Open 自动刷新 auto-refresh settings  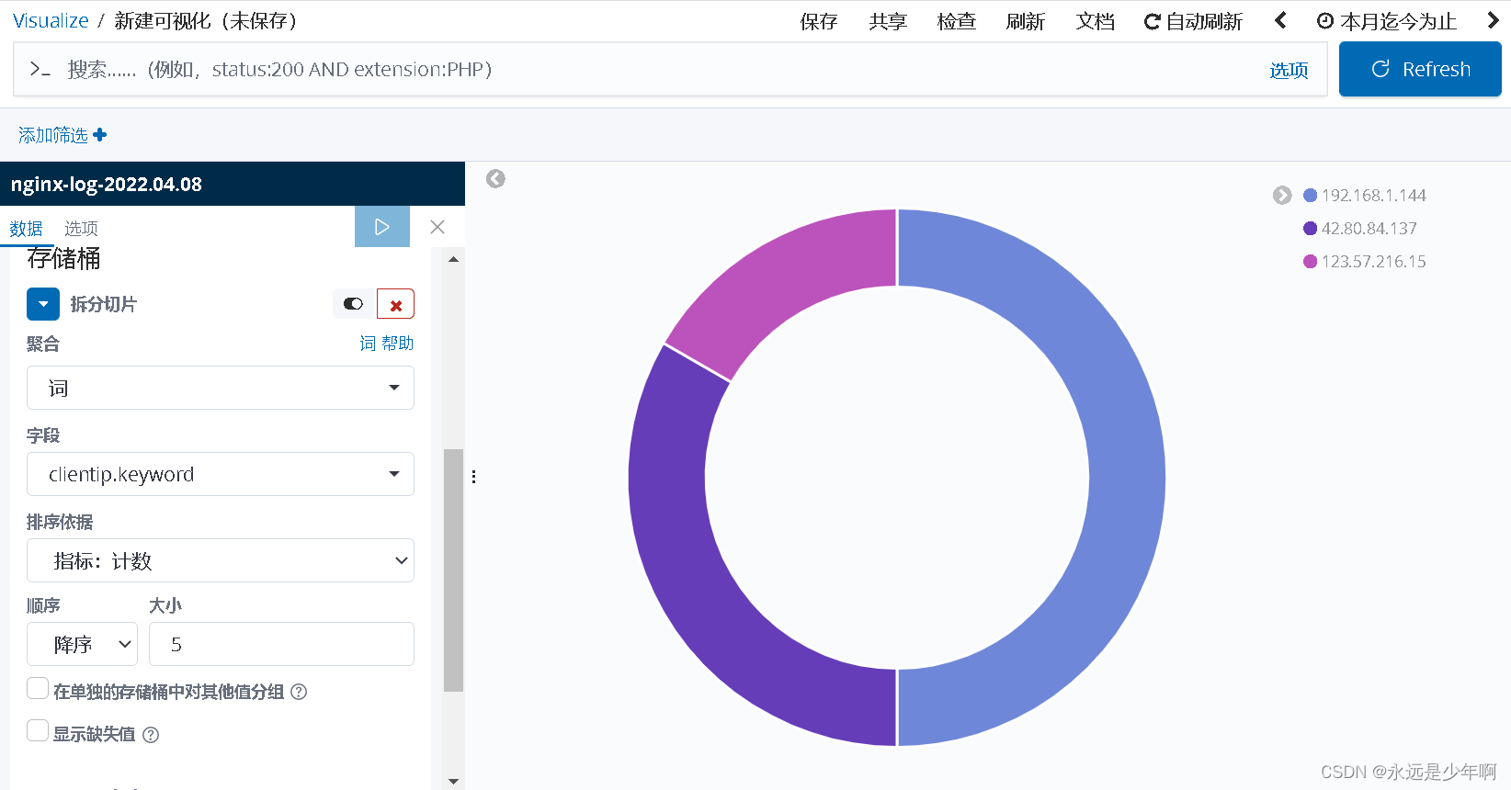click(x=1193, y=21)
